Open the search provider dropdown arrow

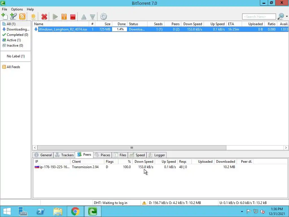point(287,16)
